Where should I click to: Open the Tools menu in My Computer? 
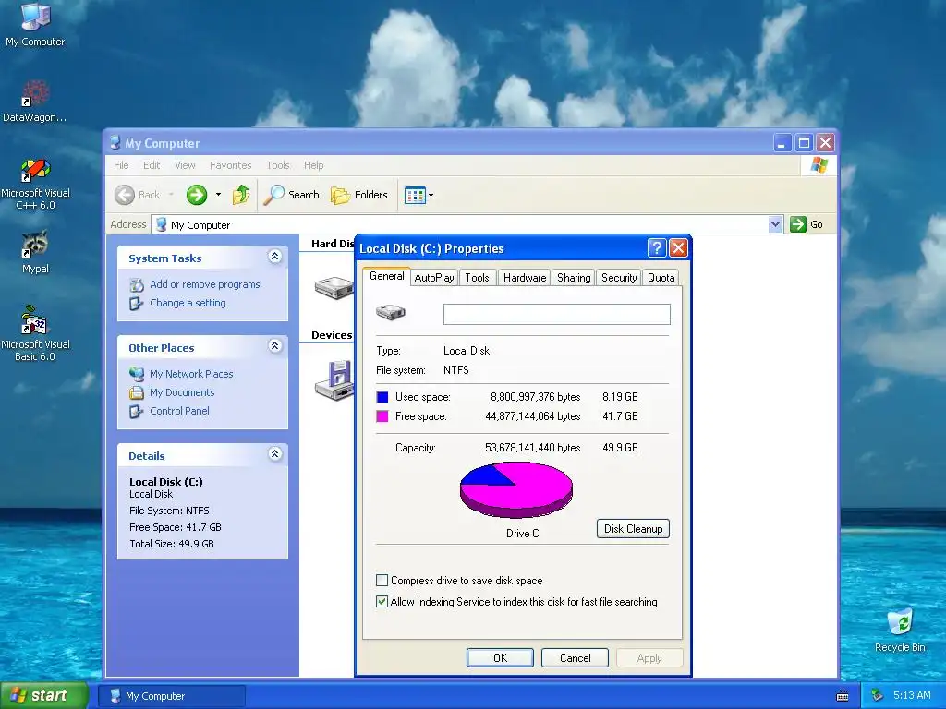pyautogui.click(x=277, y=165)
